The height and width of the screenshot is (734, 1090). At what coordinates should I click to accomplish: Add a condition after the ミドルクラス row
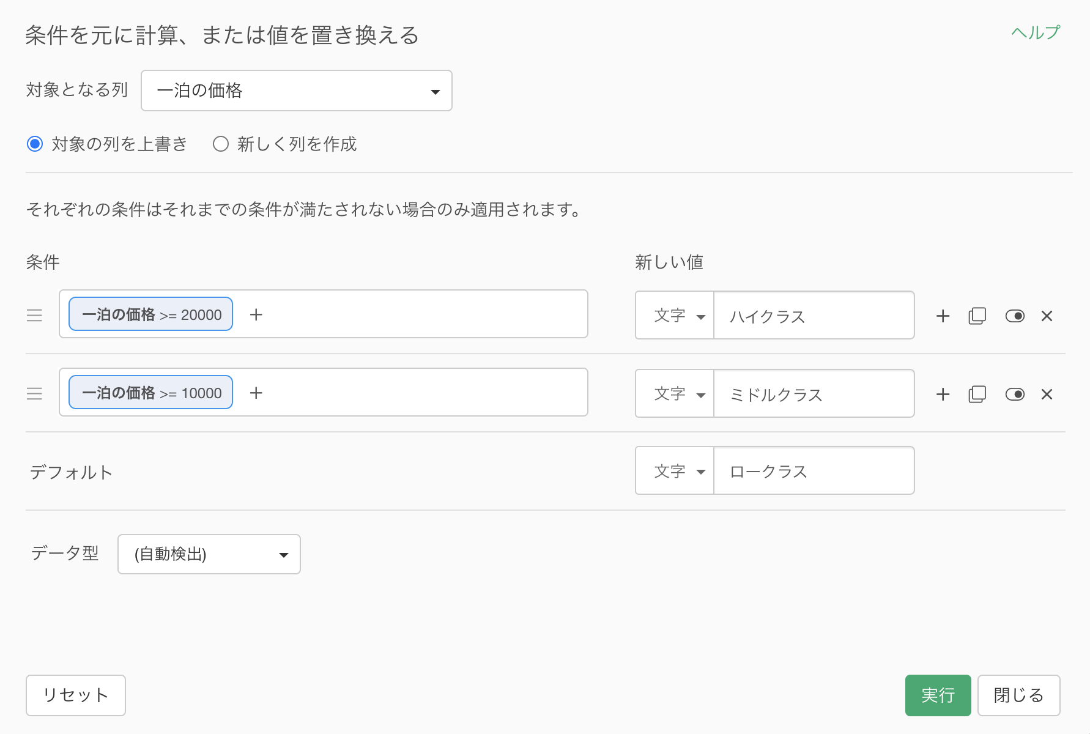[943, 395]
